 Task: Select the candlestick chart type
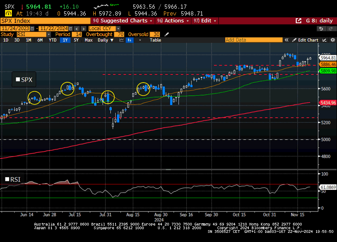[130, 40]
